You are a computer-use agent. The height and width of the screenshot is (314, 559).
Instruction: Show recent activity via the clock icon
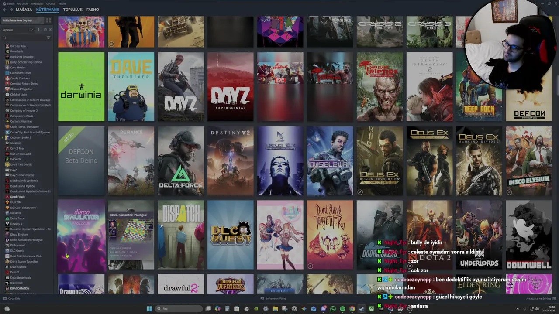point(45,30)
